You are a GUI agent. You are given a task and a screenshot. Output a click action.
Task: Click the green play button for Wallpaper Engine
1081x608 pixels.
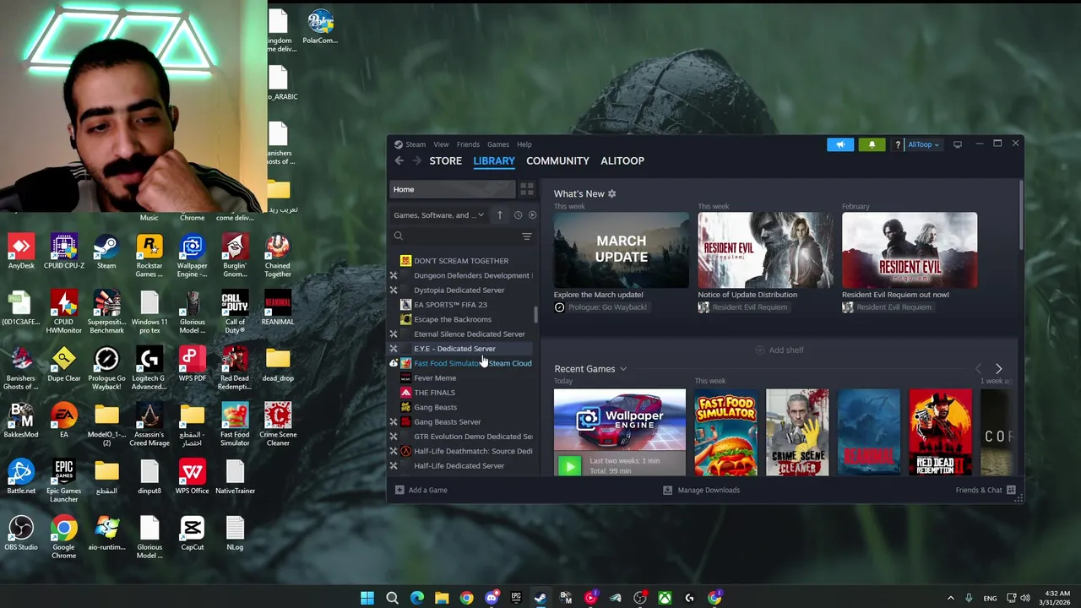click(x=569, y=465)
